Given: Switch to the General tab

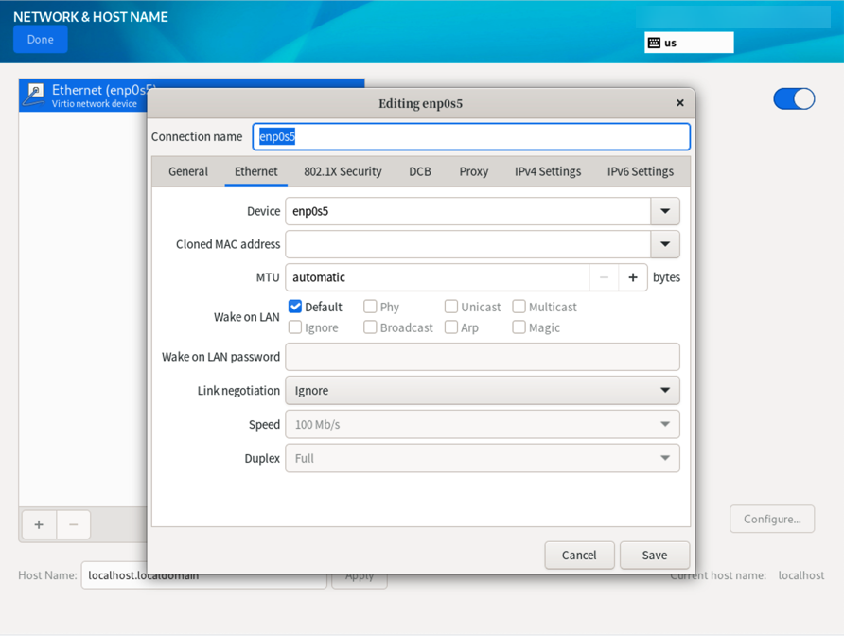Looking at the screenshot, I should pos(188,171).
